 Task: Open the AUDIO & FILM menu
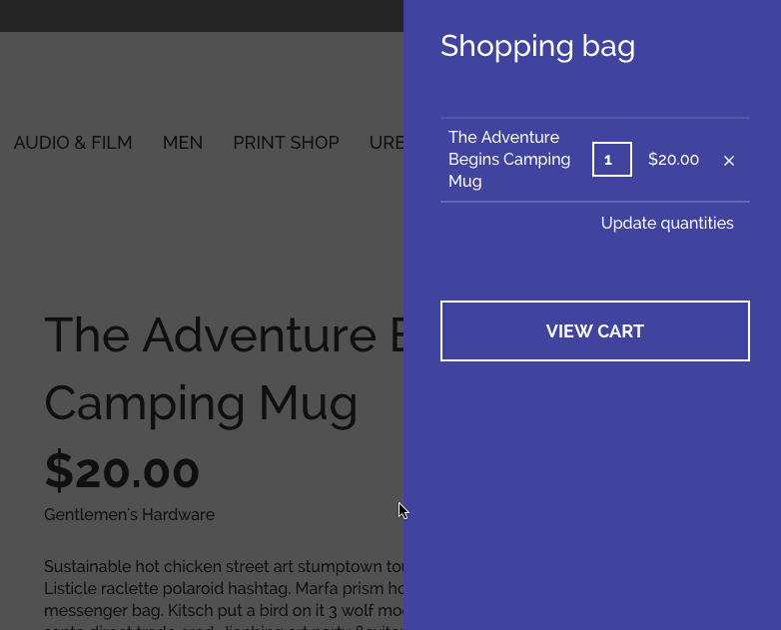point(73,143)
